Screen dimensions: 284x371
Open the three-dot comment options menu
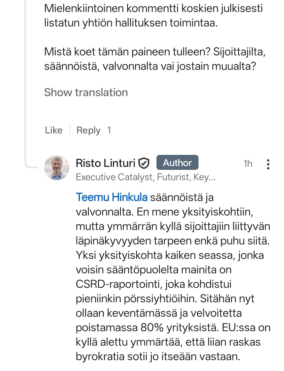click(268, 164)
